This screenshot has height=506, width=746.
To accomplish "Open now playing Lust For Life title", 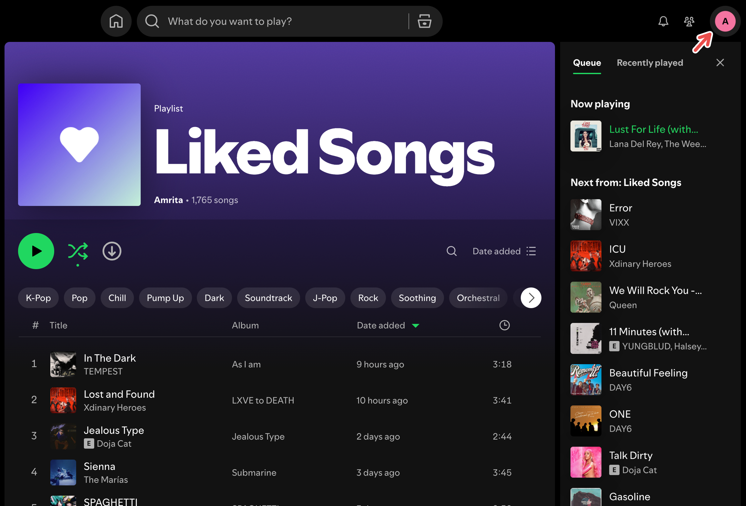I will coord(654,129).
